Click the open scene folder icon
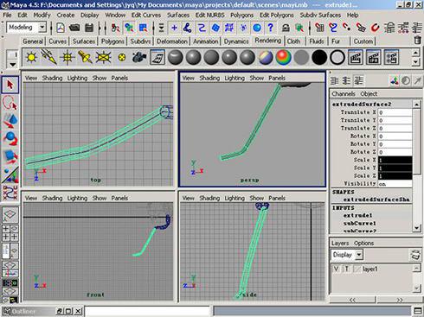 click(x=74, y=28)
